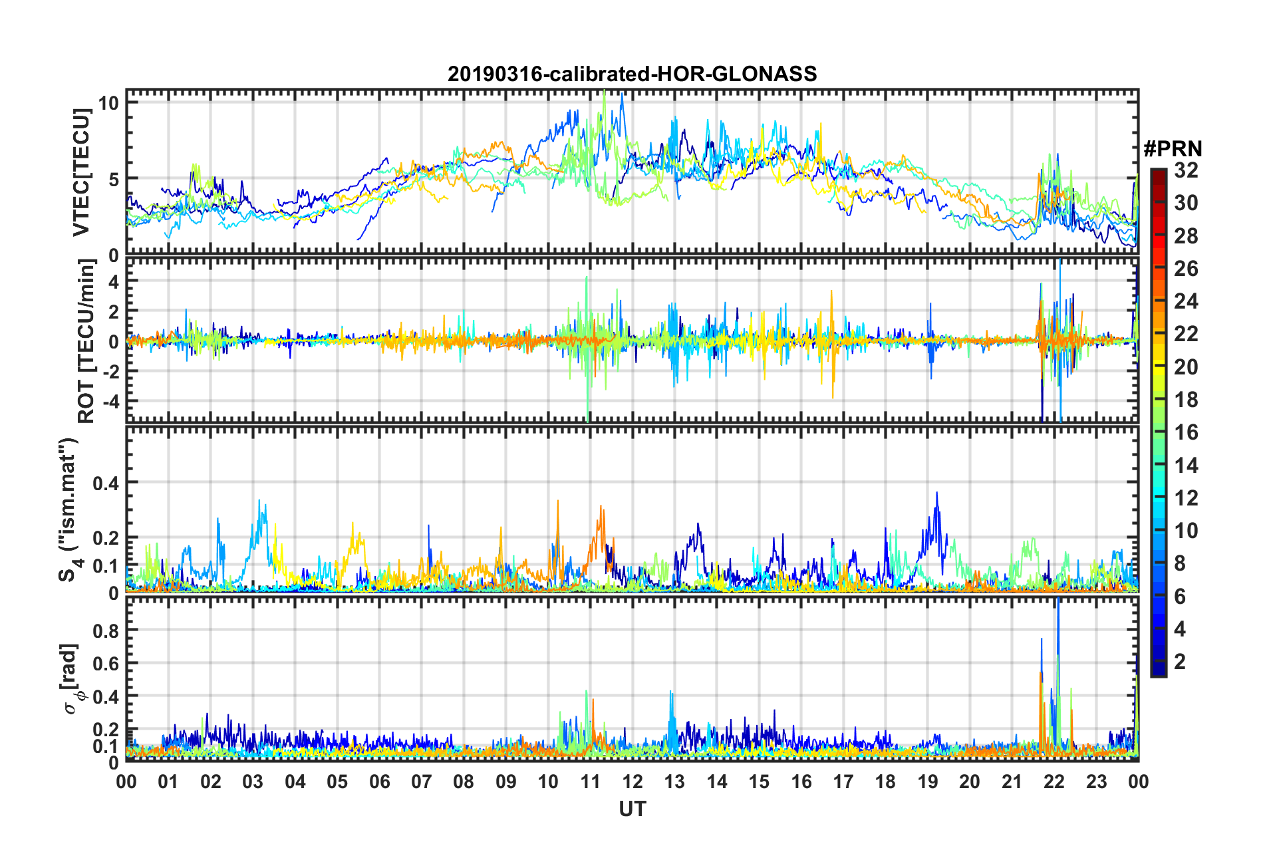
Task: Click the plot title 20190316-calibrated-HOR-GLONASS
Action: (x=632, y=74)
